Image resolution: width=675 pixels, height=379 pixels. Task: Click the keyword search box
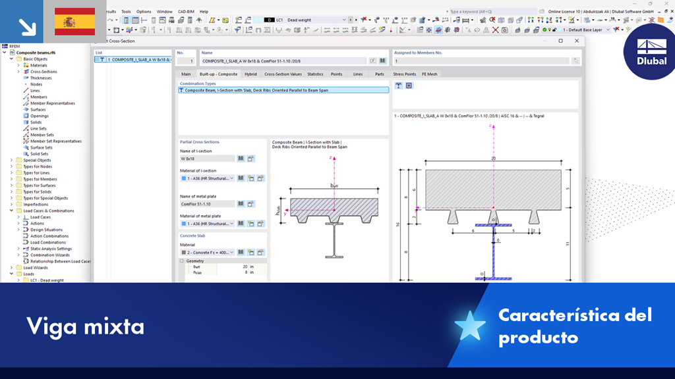click(x=492, y=12)
